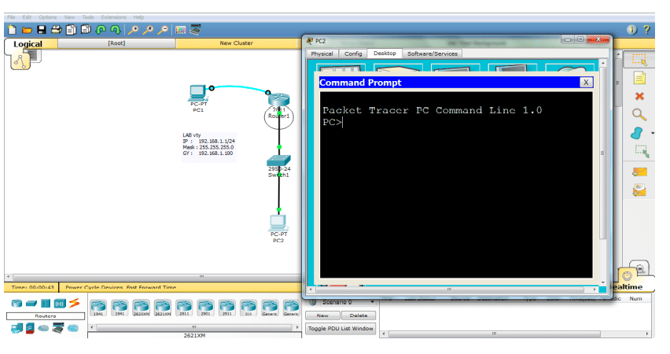Screen dimensions: 670x354
Task: Select the Add Complex PDU envelope
Action: pyautogui.click(x=639, y=190)
